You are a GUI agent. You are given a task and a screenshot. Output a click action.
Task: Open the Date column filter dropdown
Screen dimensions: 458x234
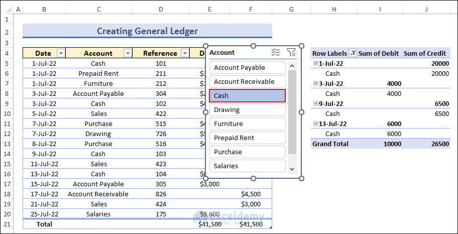point(61,53)
